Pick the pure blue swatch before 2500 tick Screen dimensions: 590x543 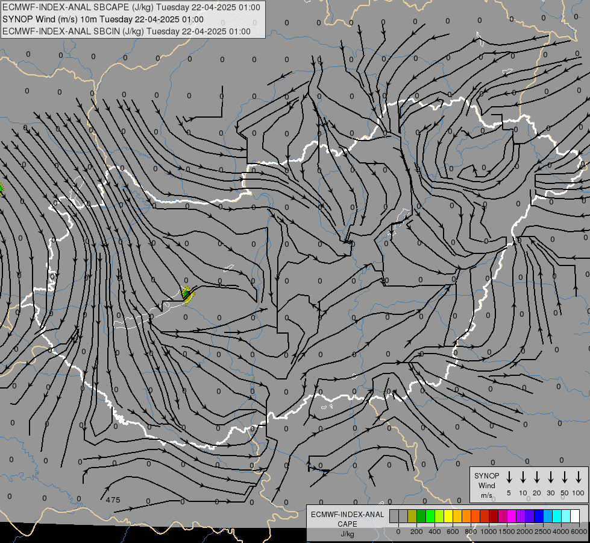coord(539,516)
